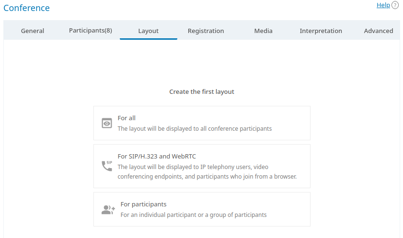Click the add-participants people icon
This screenshot has width=403, height=238.
(108, 209)
